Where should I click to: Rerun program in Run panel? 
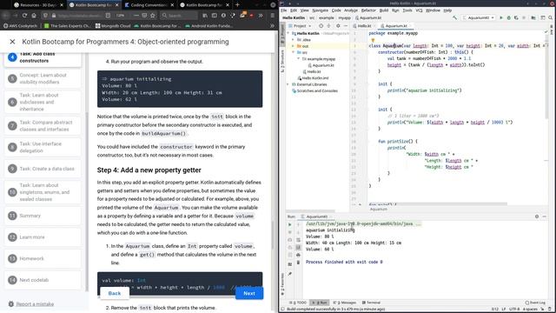289,224
